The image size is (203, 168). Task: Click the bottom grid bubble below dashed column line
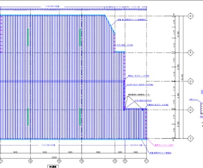(x=82, y=161)
